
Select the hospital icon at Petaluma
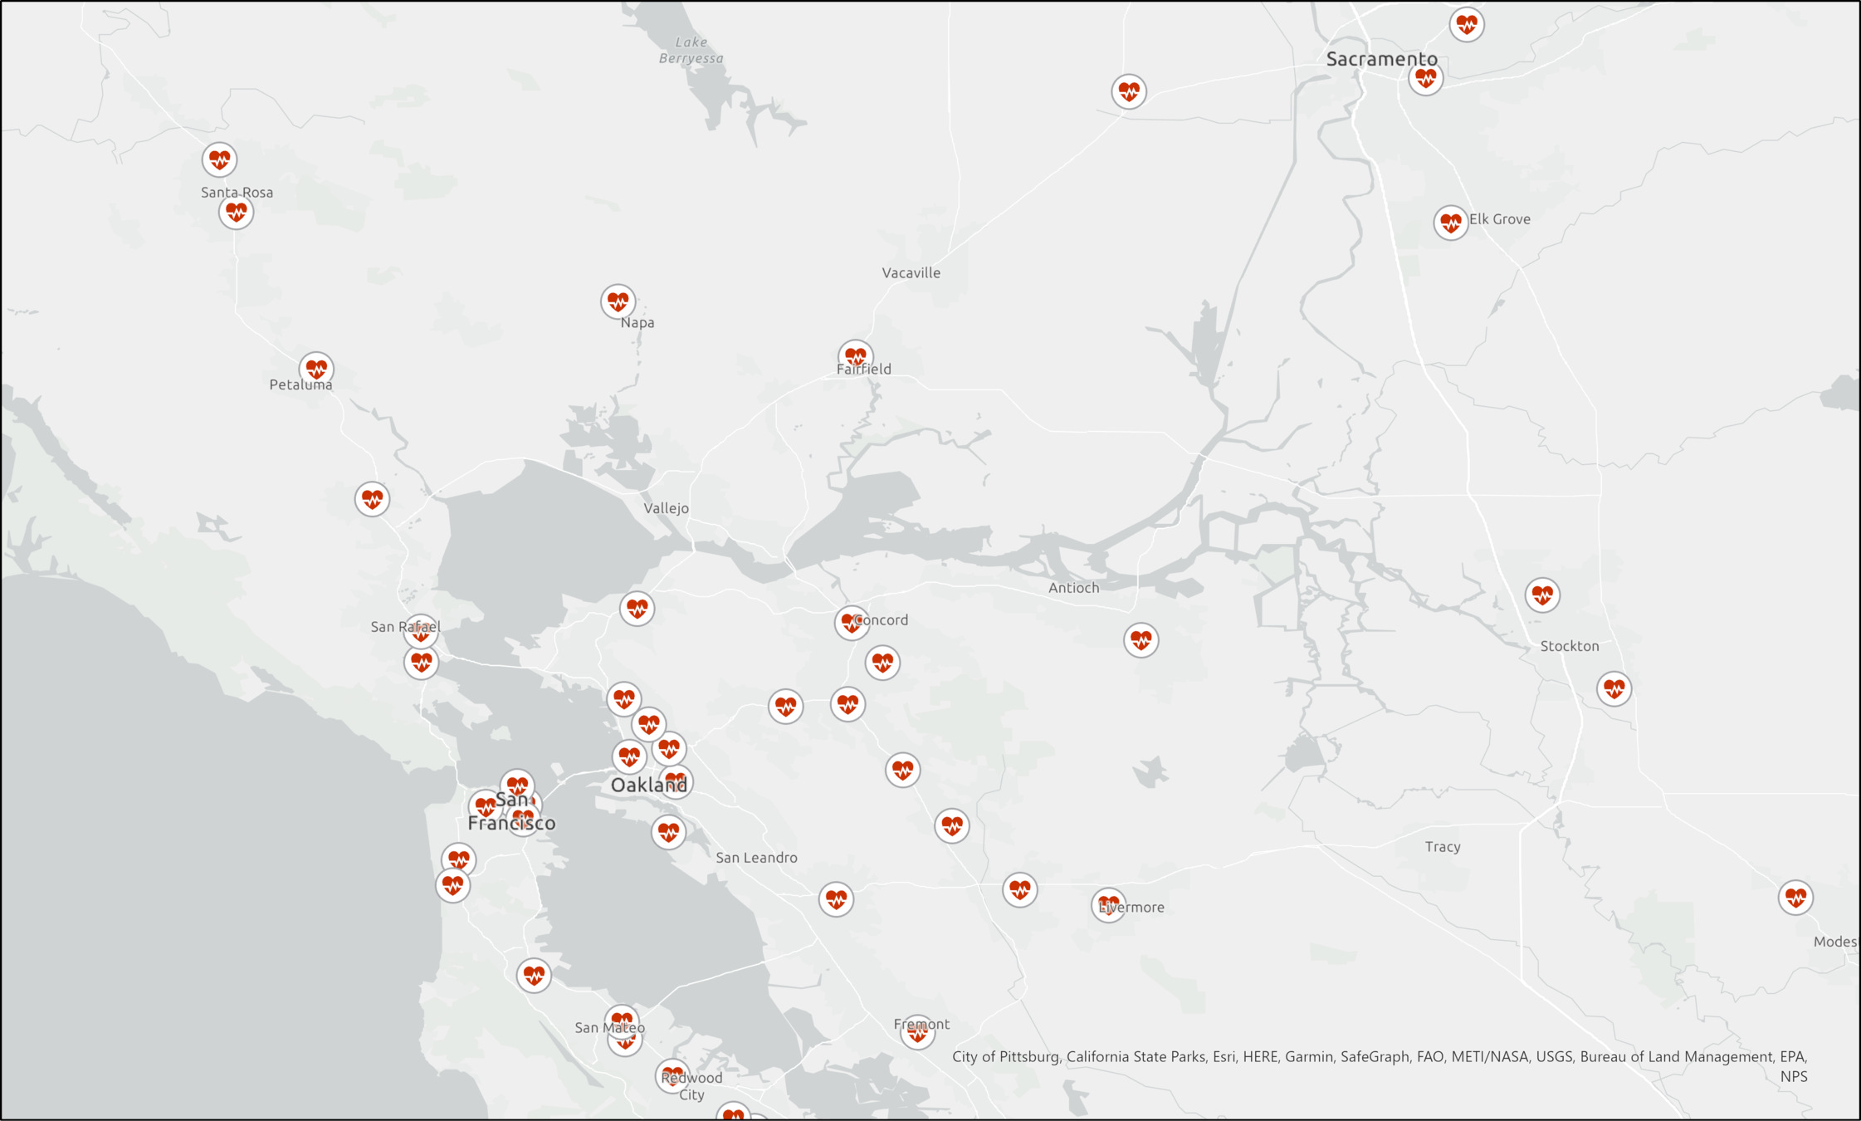pos(316,368)
